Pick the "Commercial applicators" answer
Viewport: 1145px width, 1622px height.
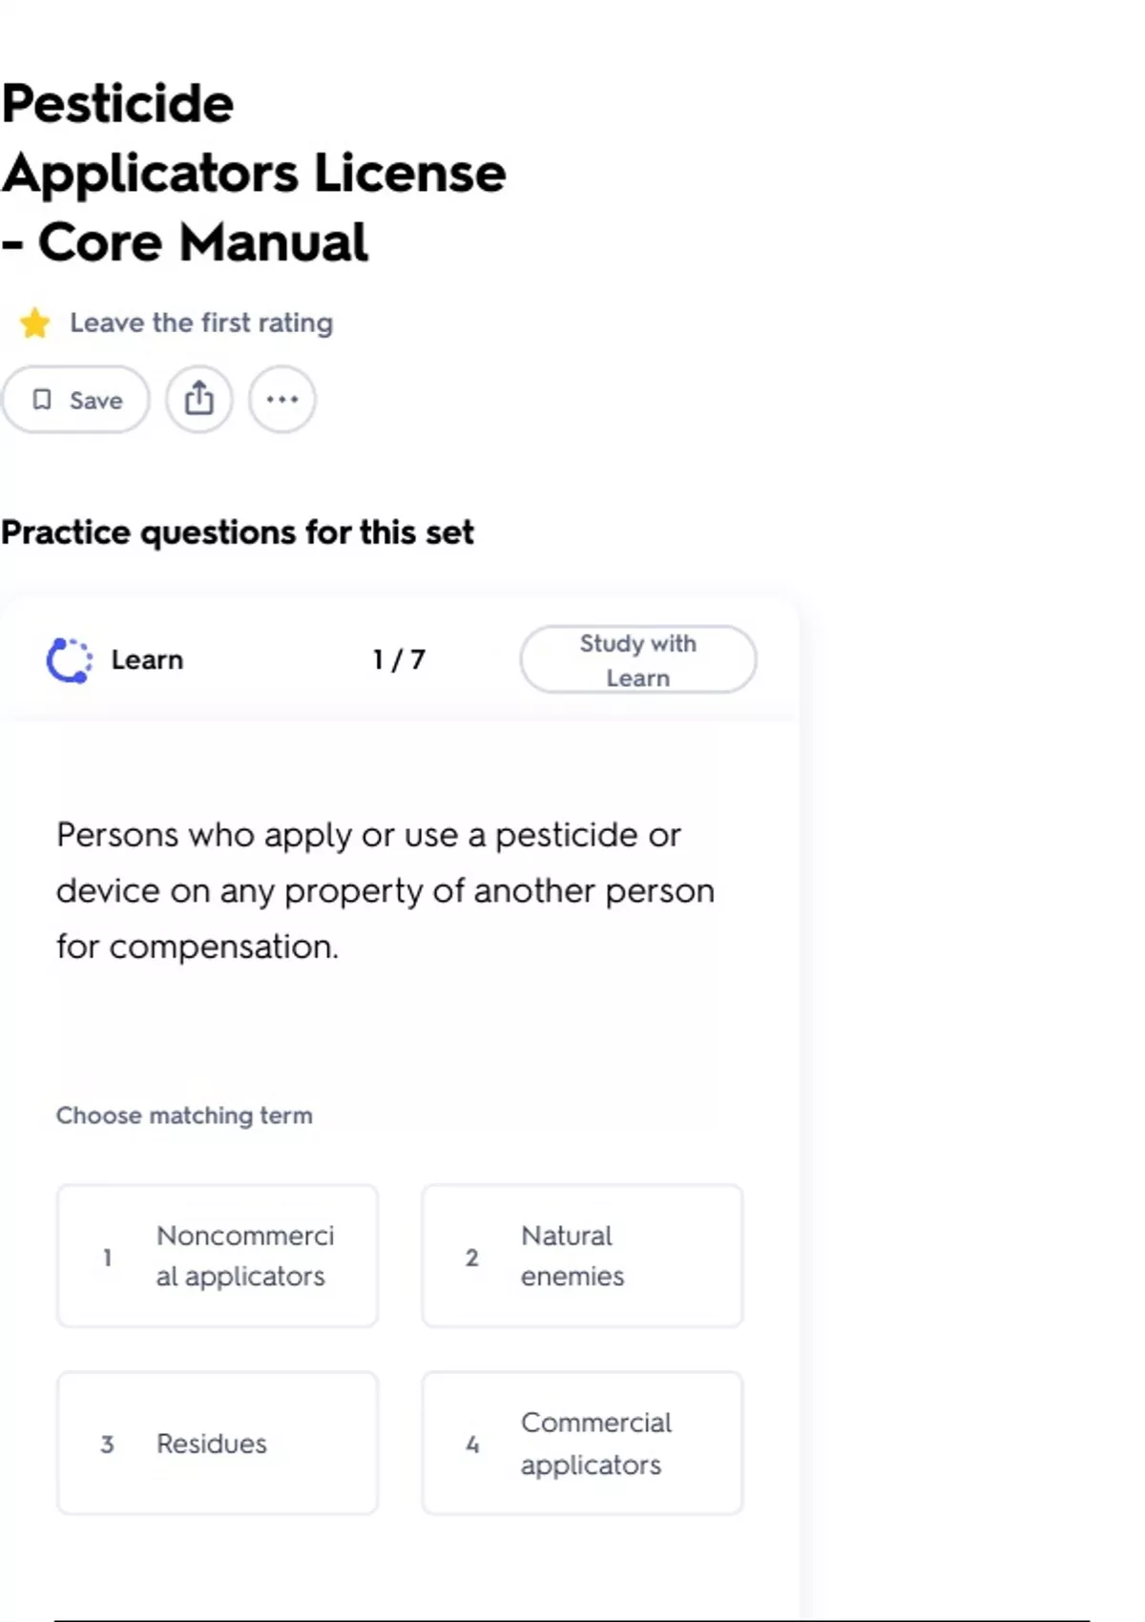click(x=582, y=1443)
